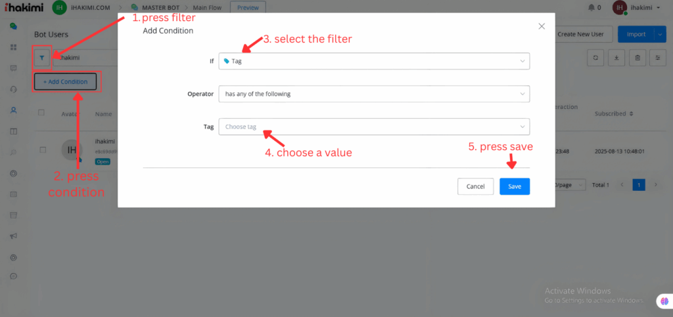Expand the Import button dropdown arrow
The height and width of the screenshot is (317, 673).
click(x=660, y=34)
